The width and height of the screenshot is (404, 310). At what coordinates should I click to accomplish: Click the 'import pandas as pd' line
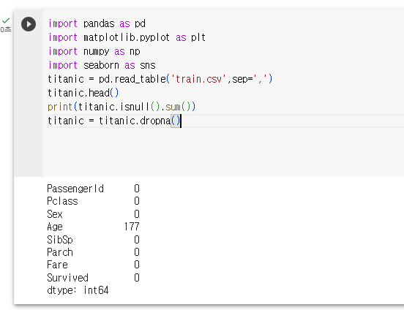[97, 23]
